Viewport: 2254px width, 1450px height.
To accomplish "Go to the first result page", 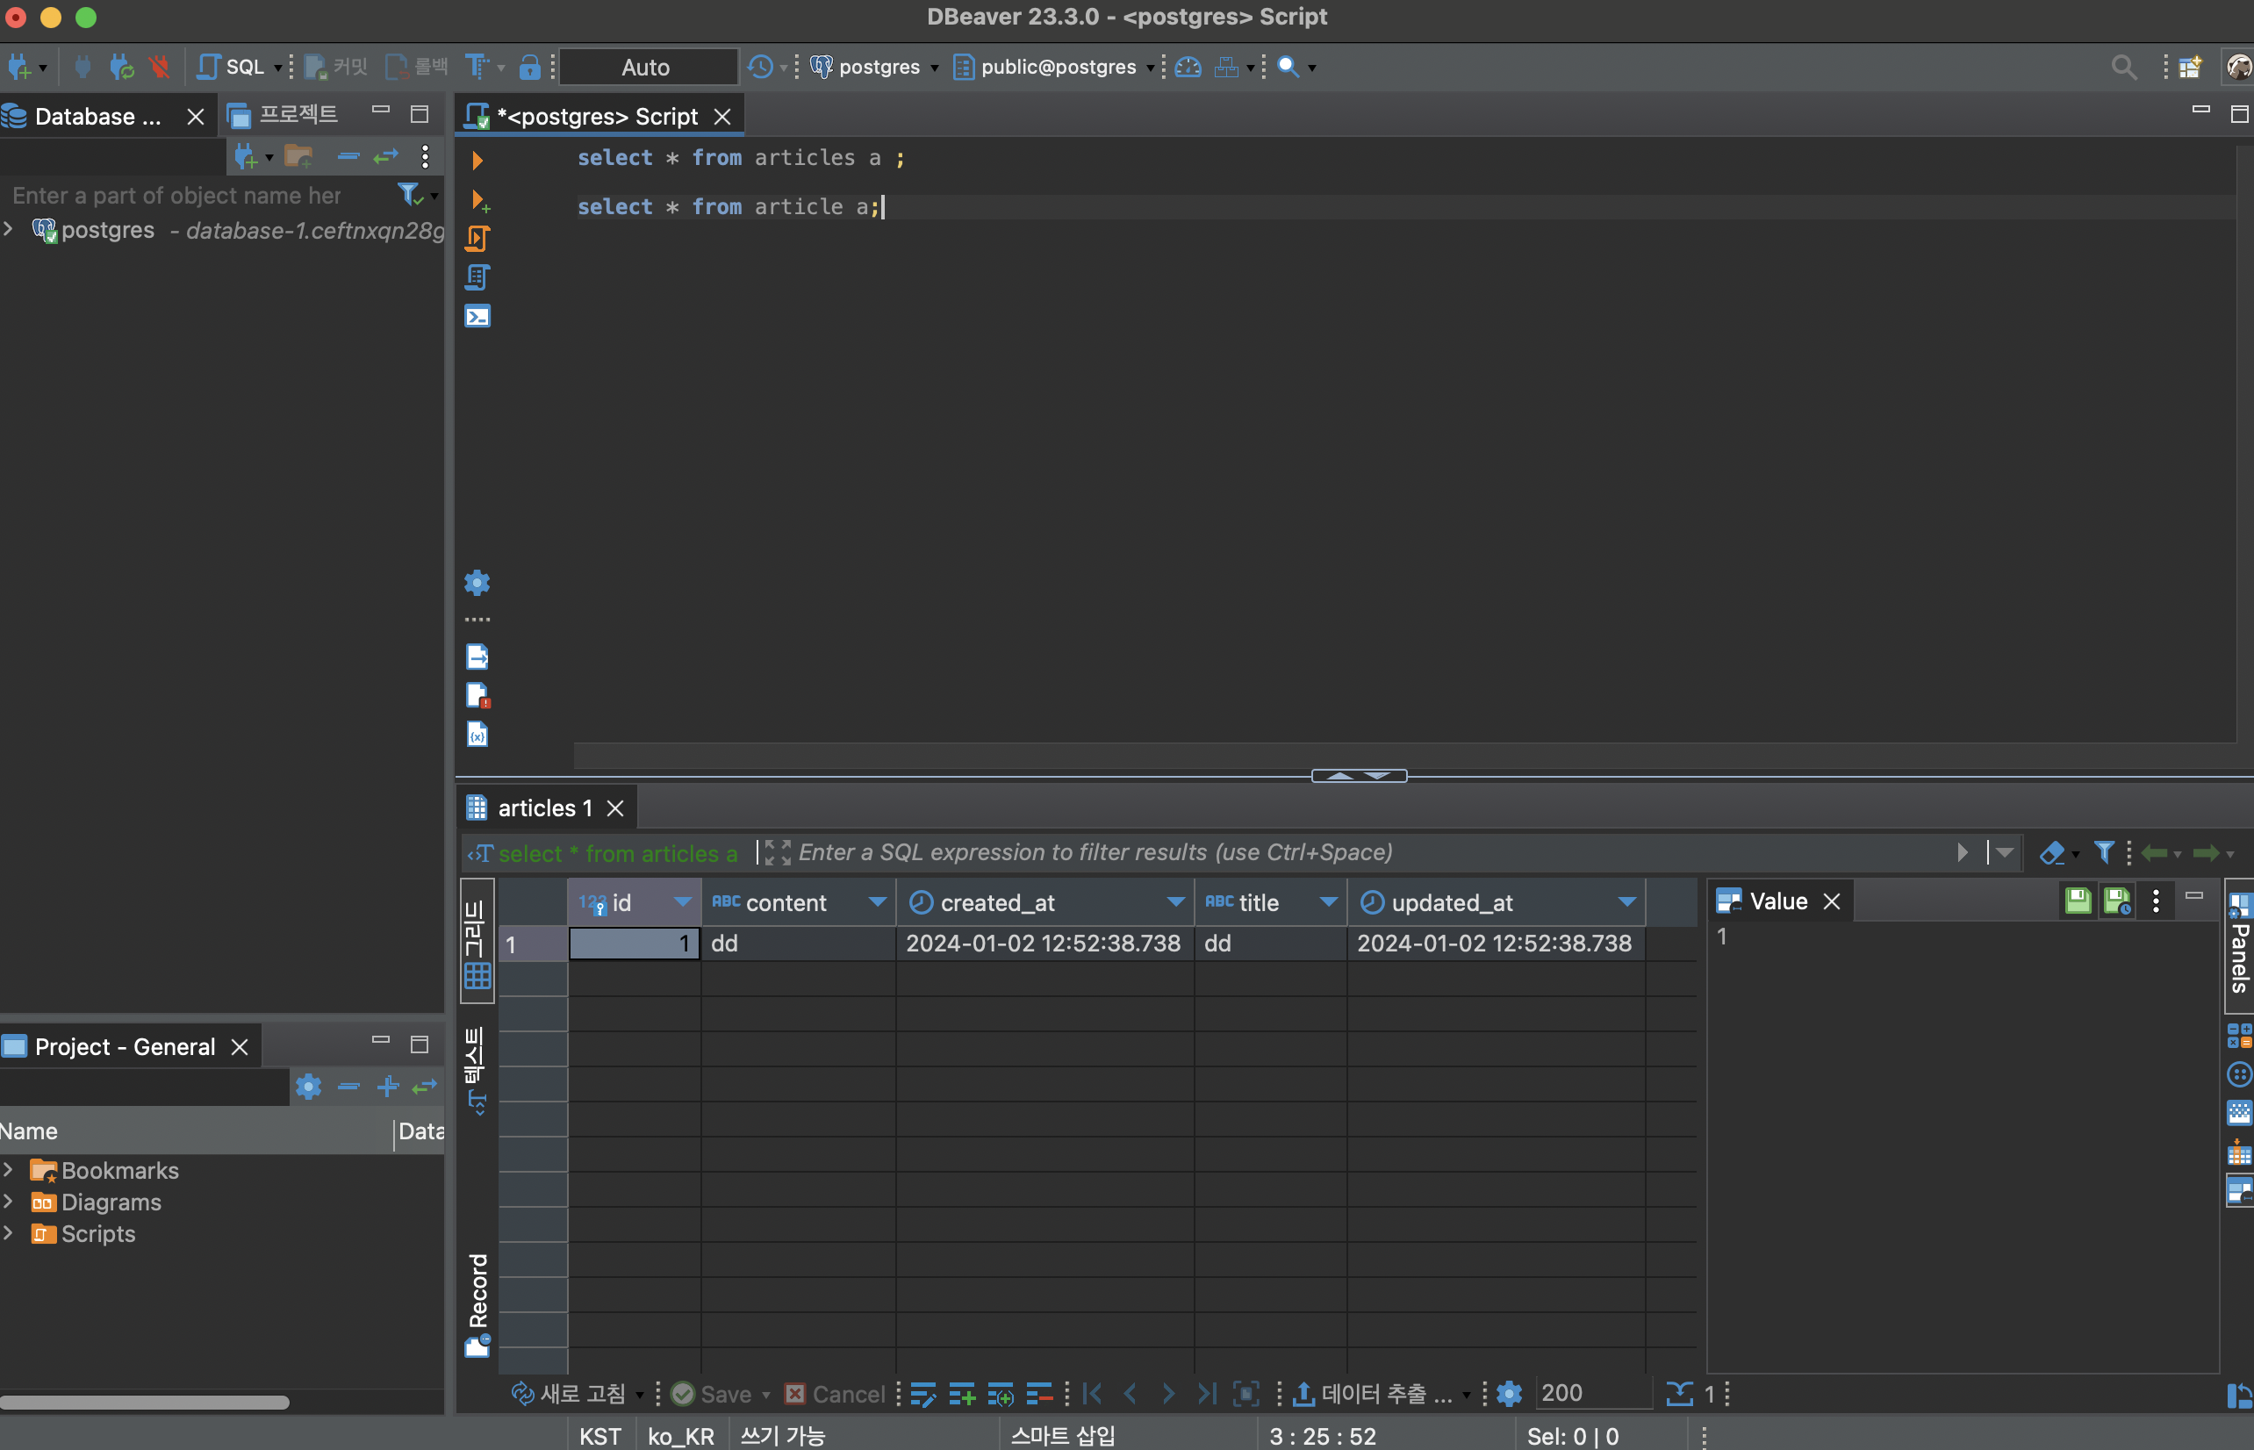I will click(x=1092, y=1394).
